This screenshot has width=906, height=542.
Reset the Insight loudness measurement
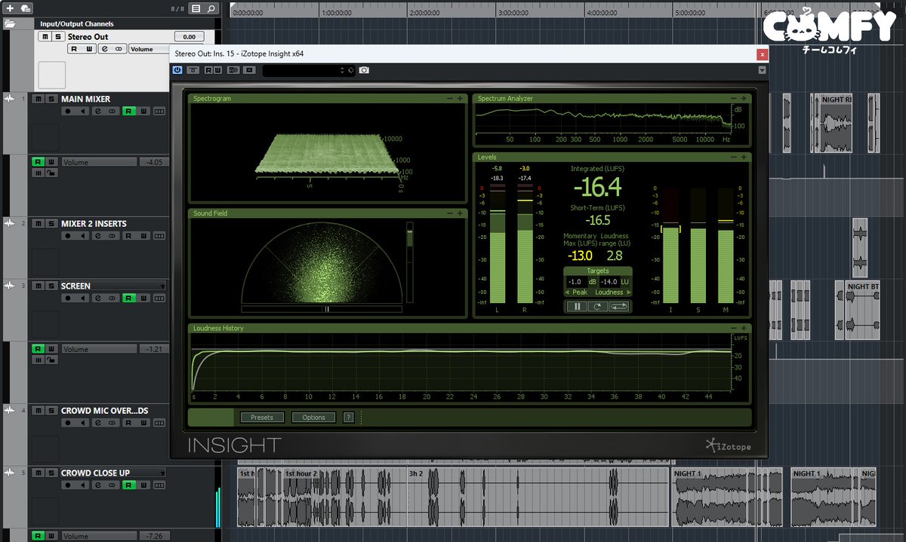click(598, 306)
